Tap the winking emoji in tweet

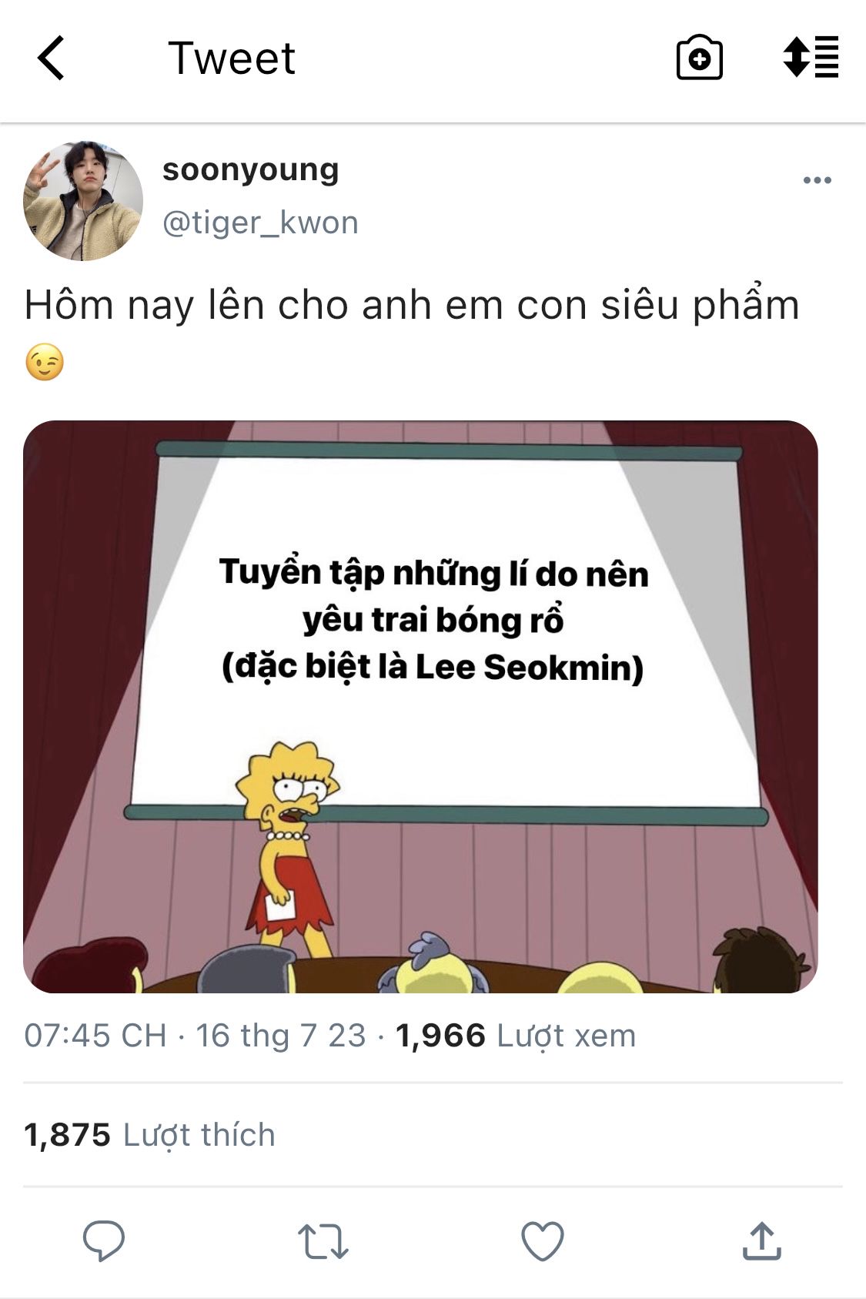click(45, 362)
